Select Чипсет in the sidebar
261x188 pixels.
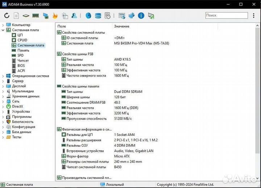pyautogui.click(x=23, y=60)
